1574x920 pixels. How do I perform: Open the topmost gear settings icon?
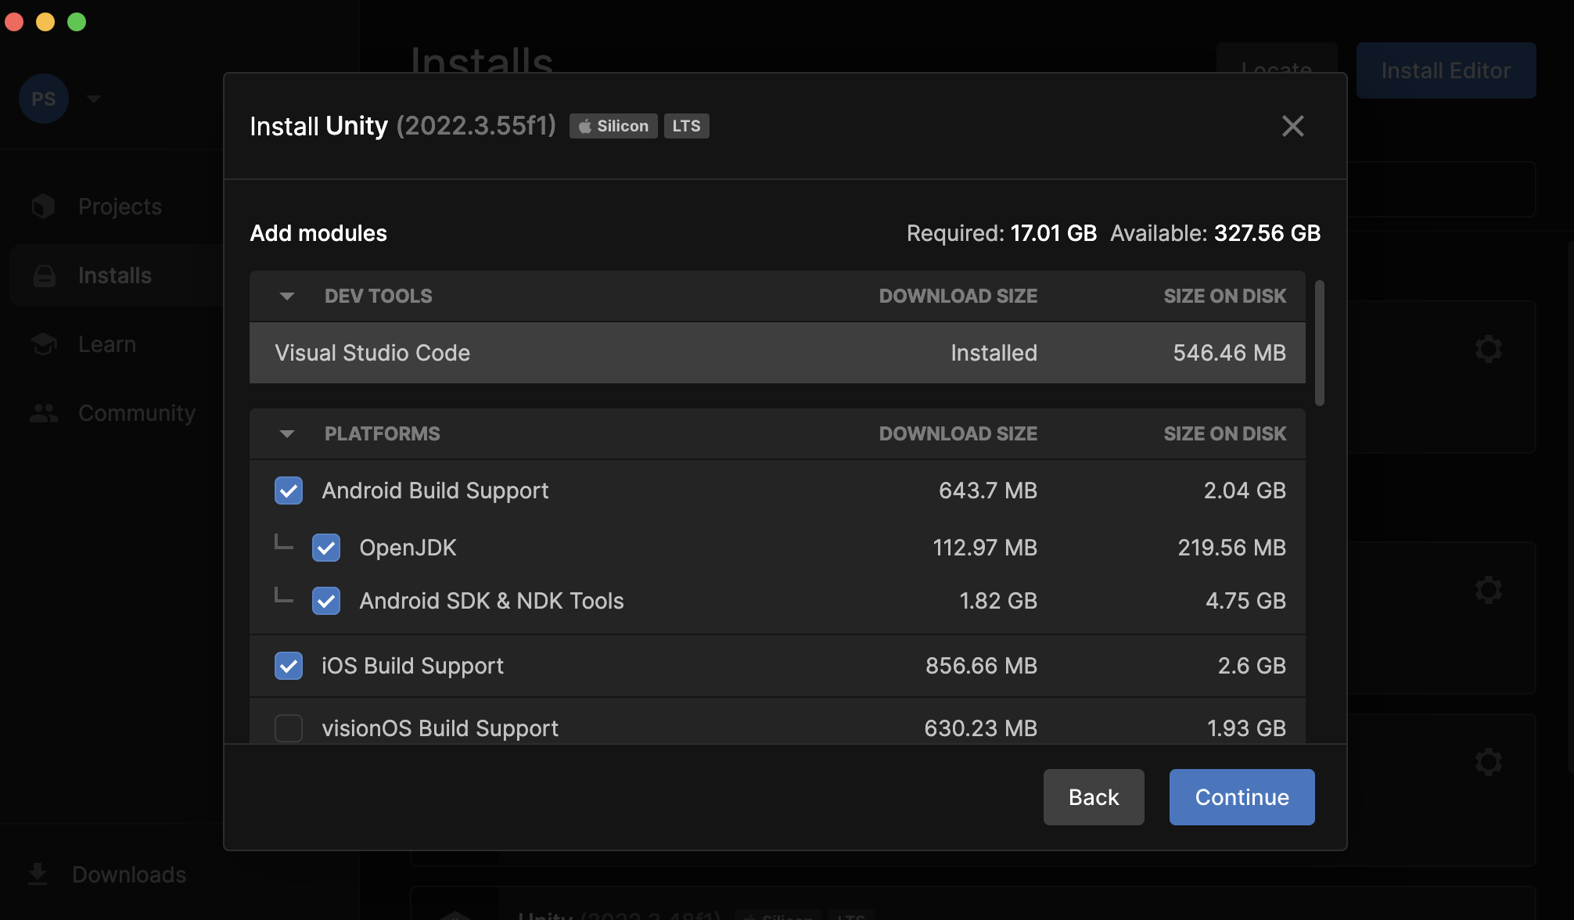pos(1488,349)
